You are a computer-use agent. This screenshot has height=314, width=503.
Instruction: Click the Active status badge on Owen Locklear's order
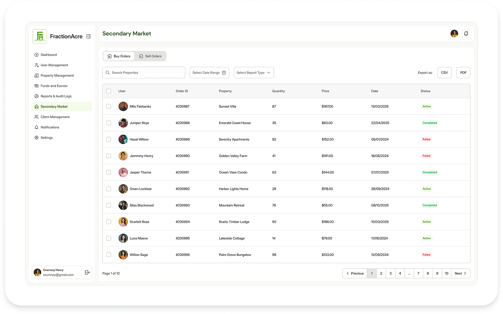(427, 189)
